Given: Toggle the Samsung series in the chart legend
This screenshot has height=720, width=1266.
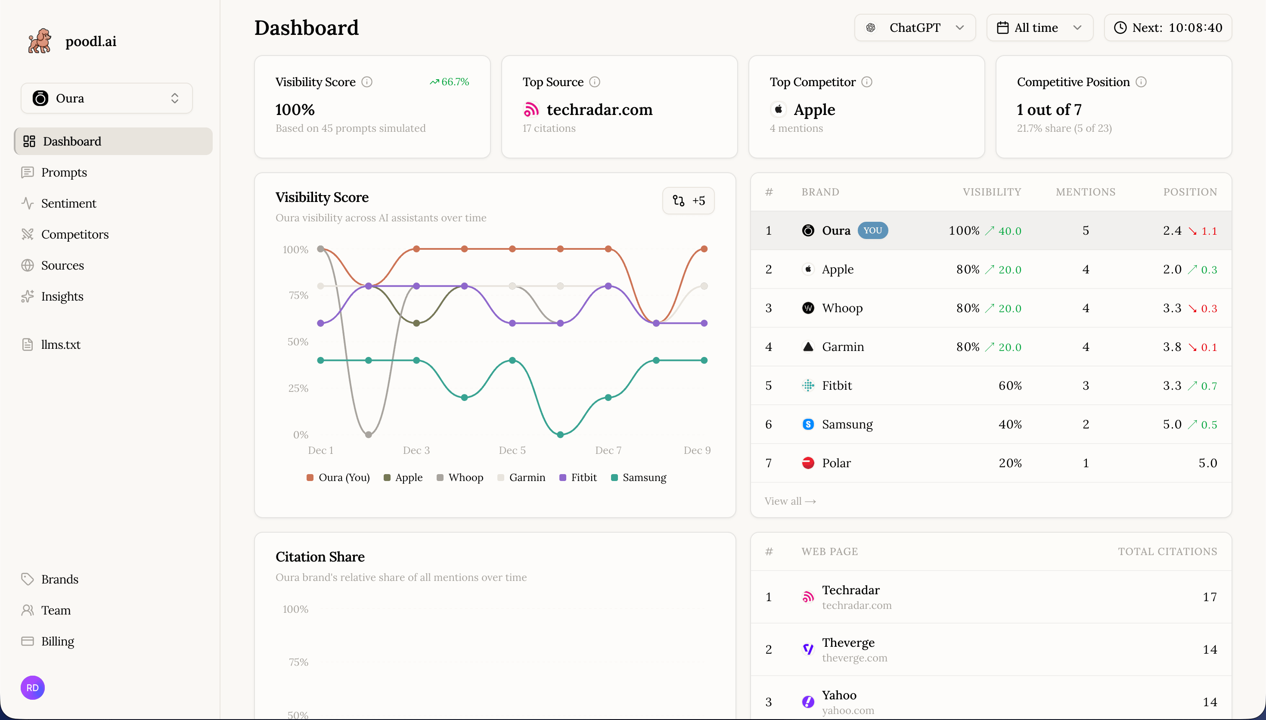Looking at the screenshot, I should point(638,477).
